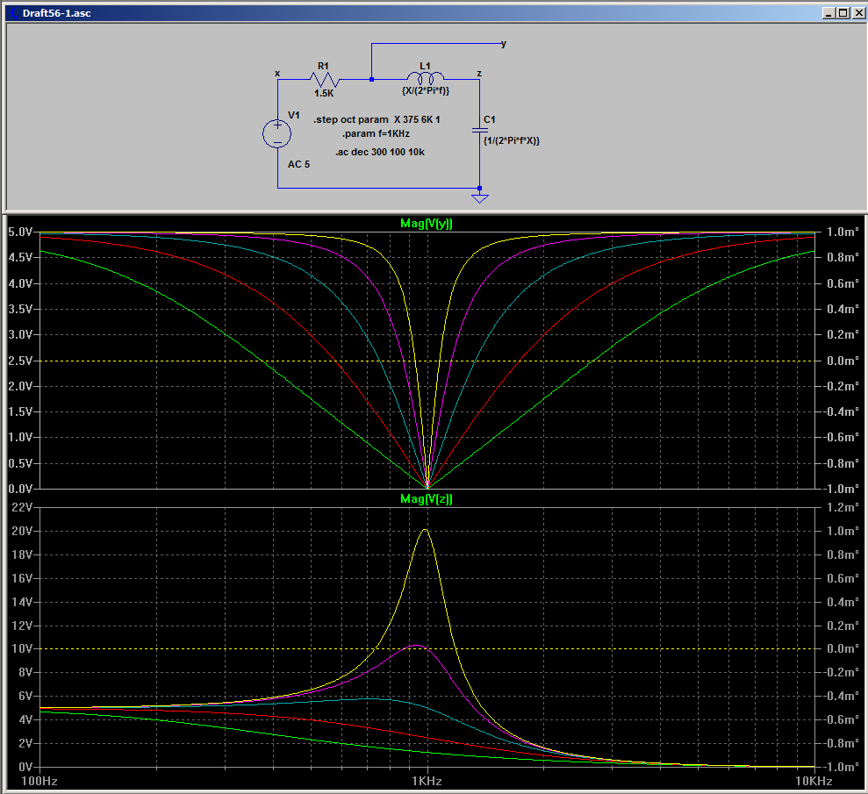Select the L1 inductor symbol
The image size is (868, 794).
pos(425,77)
